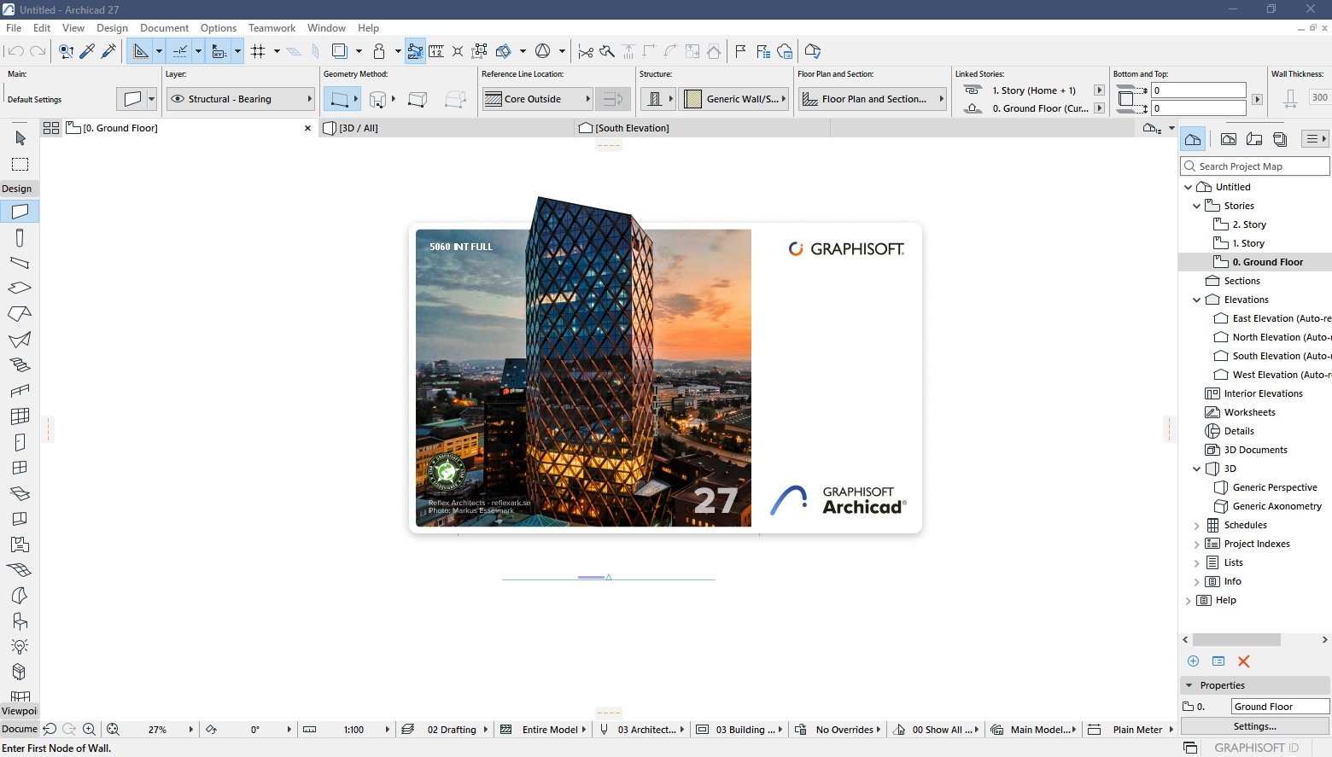
Task: Click Default Settings in the Info Box
Action: (34, 99)
